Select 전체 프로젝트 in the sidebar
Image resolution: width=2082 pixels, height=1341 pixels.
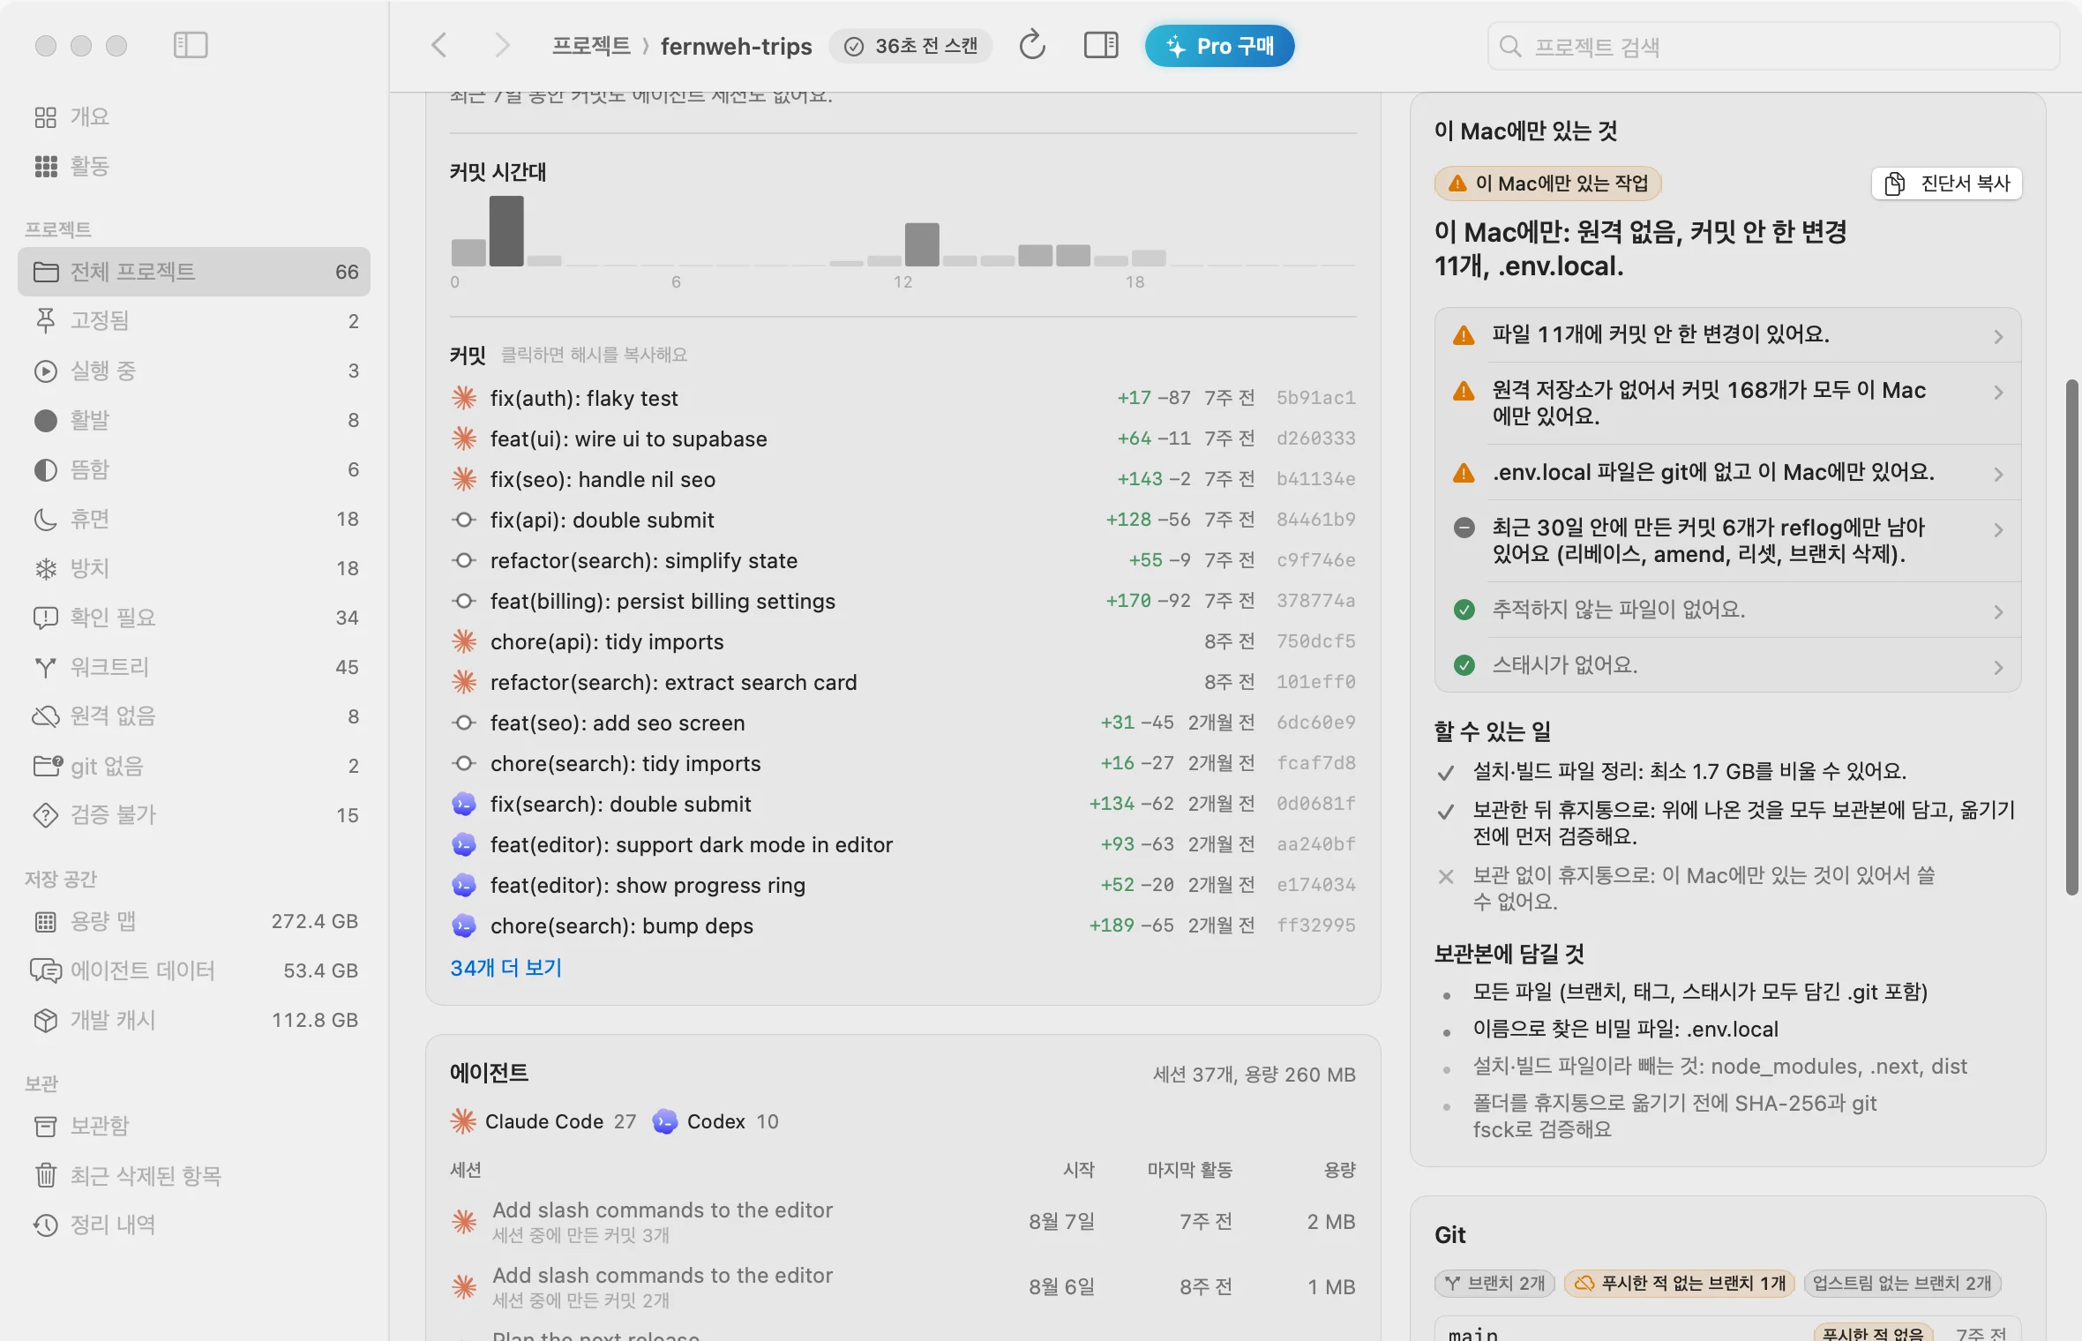pyautogui.click(x=194, y=272)
